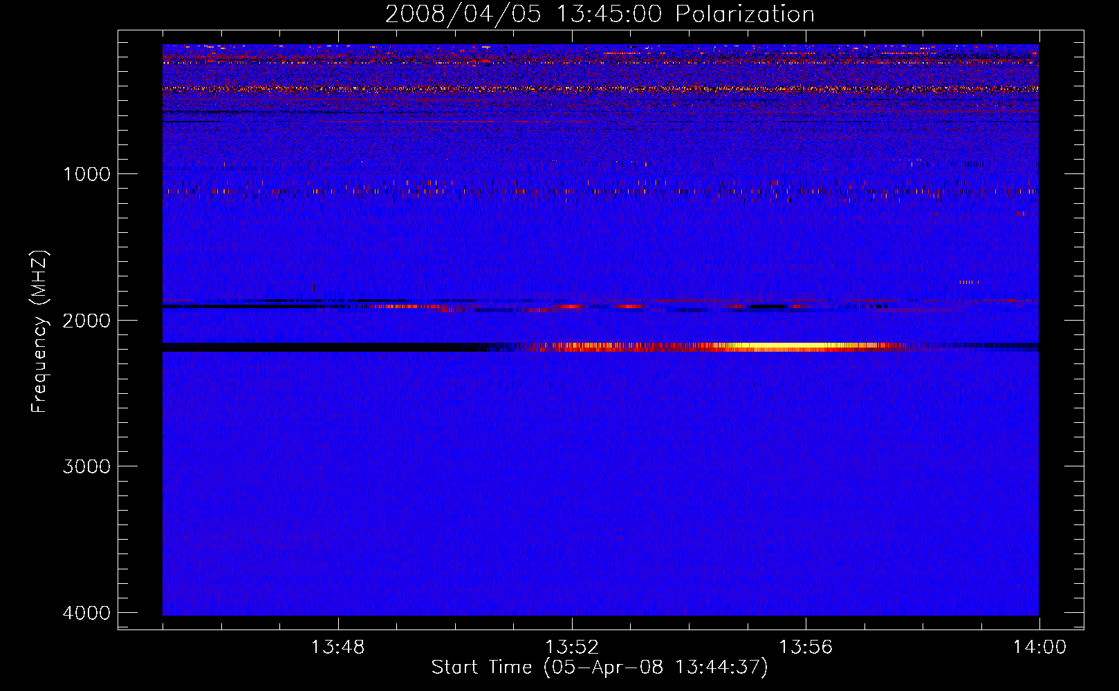Viewport: 1119px width, 691px height.
Task: Click the 2000 frequency tick label
Action: (86, 320)
